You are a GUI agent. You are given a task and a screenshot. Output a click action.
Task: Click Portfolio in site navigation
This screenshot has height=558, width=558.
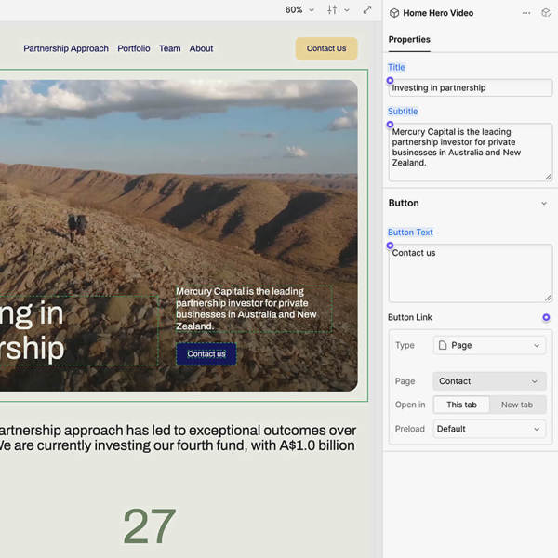click(x=134, y=48)
